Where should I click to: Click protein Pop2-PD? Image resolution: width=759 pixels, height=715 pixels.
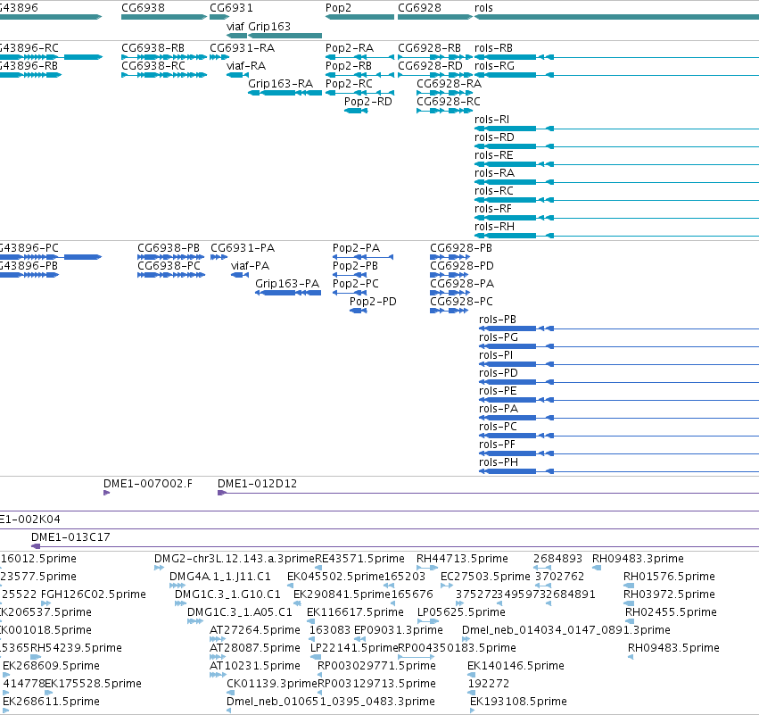pos(373,302)
